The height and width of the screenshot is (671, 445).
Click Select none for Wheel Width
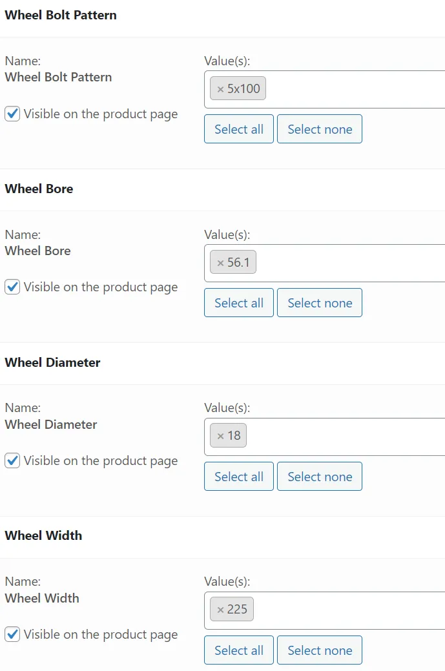click(x=320, y=650)
